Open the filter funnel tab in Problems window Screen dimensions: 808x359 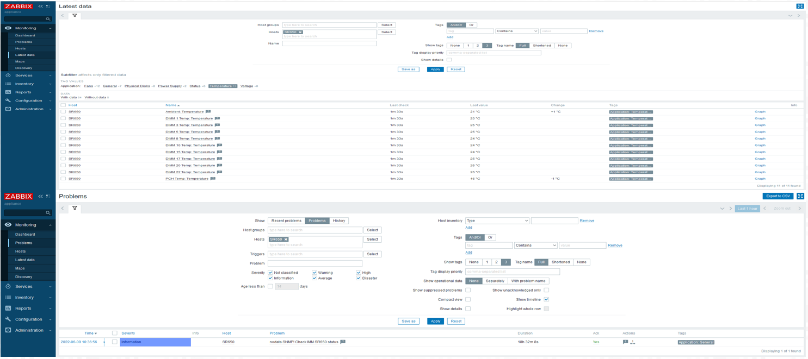point(75,208)
